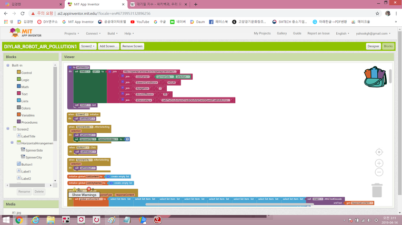Switch to the Wikipedia browser tab
Image resolution: width=402 pixels, height=225 pixels.
click(x=159, y=4)
